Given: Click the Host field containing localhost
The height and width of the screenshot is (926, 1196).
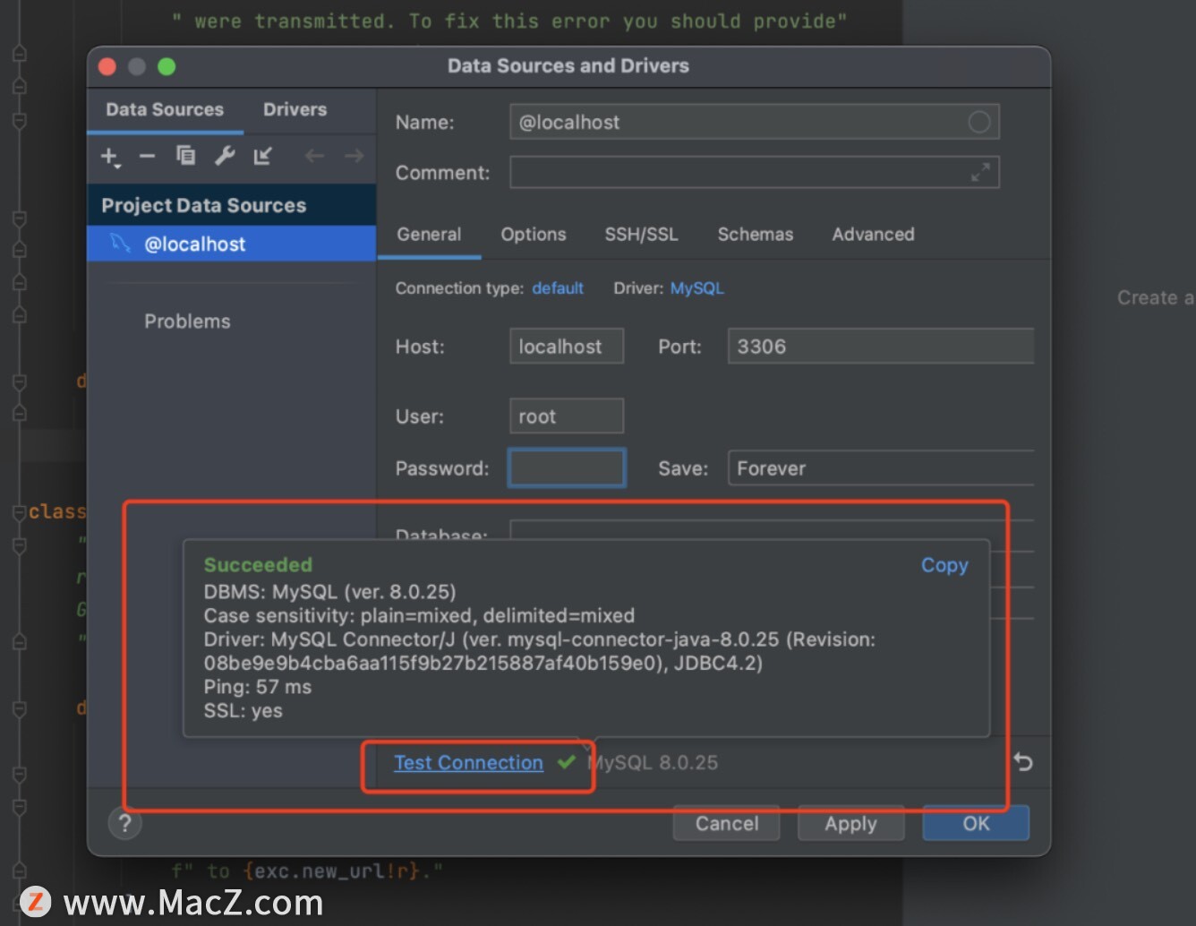Looking at the screenshot, I should tap(567, 347).
